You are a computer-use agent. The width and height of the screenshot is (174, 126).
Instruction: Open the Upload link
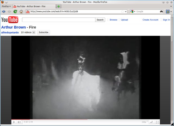(124, 20)
